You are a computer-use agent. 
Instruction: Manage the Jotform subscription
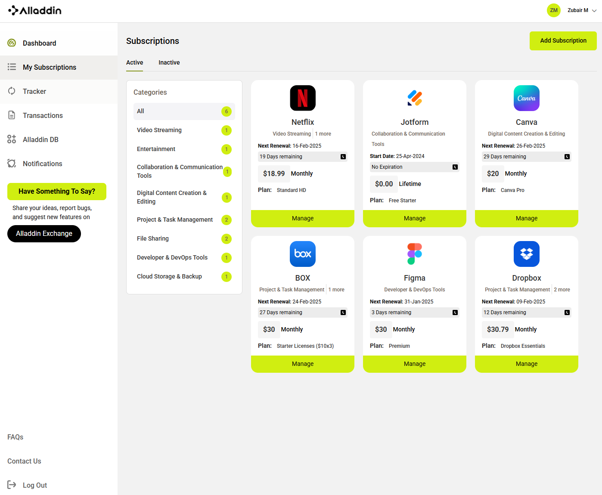(x=415, y=219)
